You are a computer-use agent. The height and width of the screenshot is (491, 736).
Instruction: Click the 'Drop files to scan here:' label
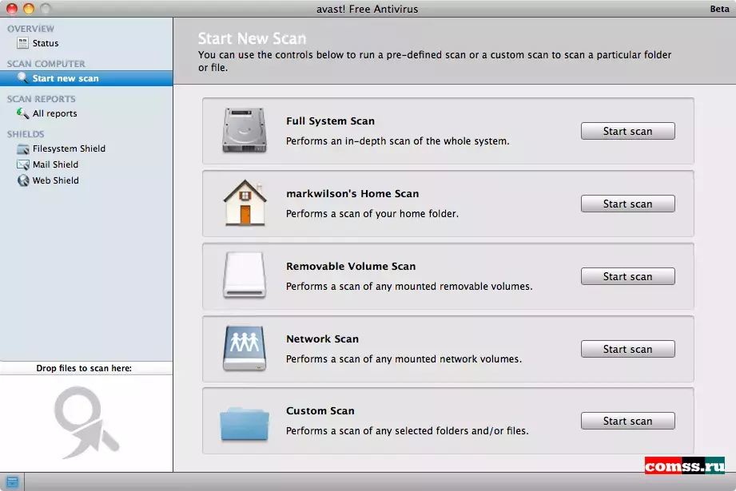point(84,368)
